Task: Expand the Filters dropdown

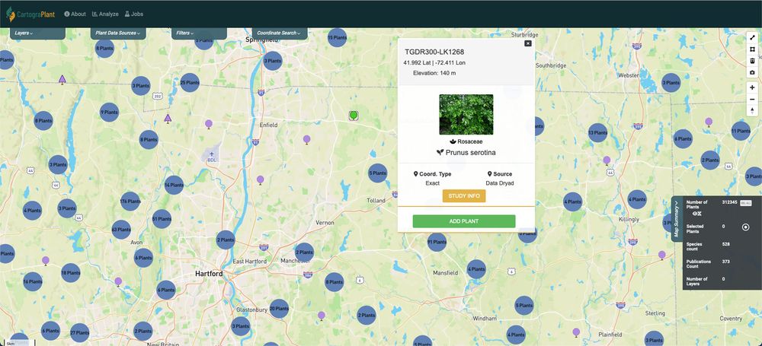Action: 199,33
